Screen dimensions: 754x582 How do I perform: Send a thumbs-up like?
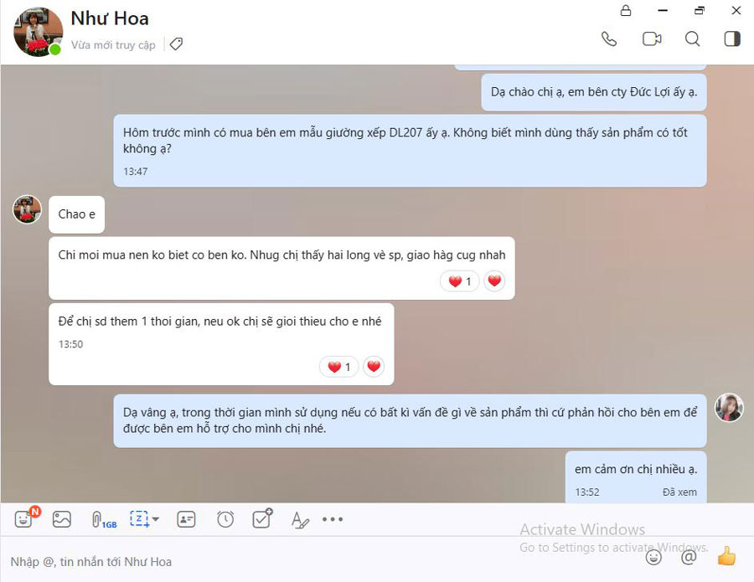726,556
